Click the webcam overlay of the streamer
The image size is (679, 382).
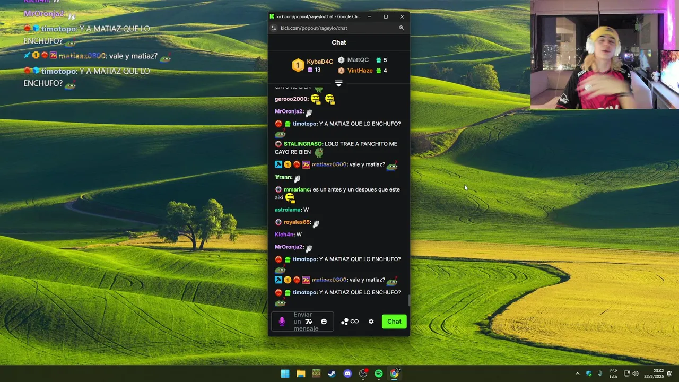pos(605,55)
